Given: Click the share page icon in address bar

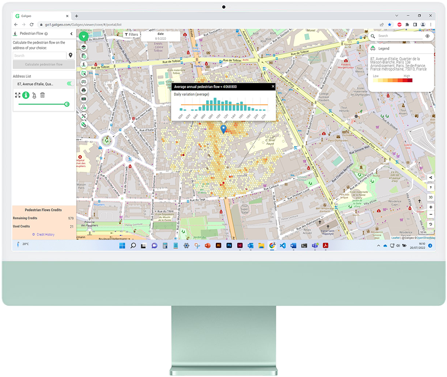Looking at the screenshot, I should pos(382,25).
